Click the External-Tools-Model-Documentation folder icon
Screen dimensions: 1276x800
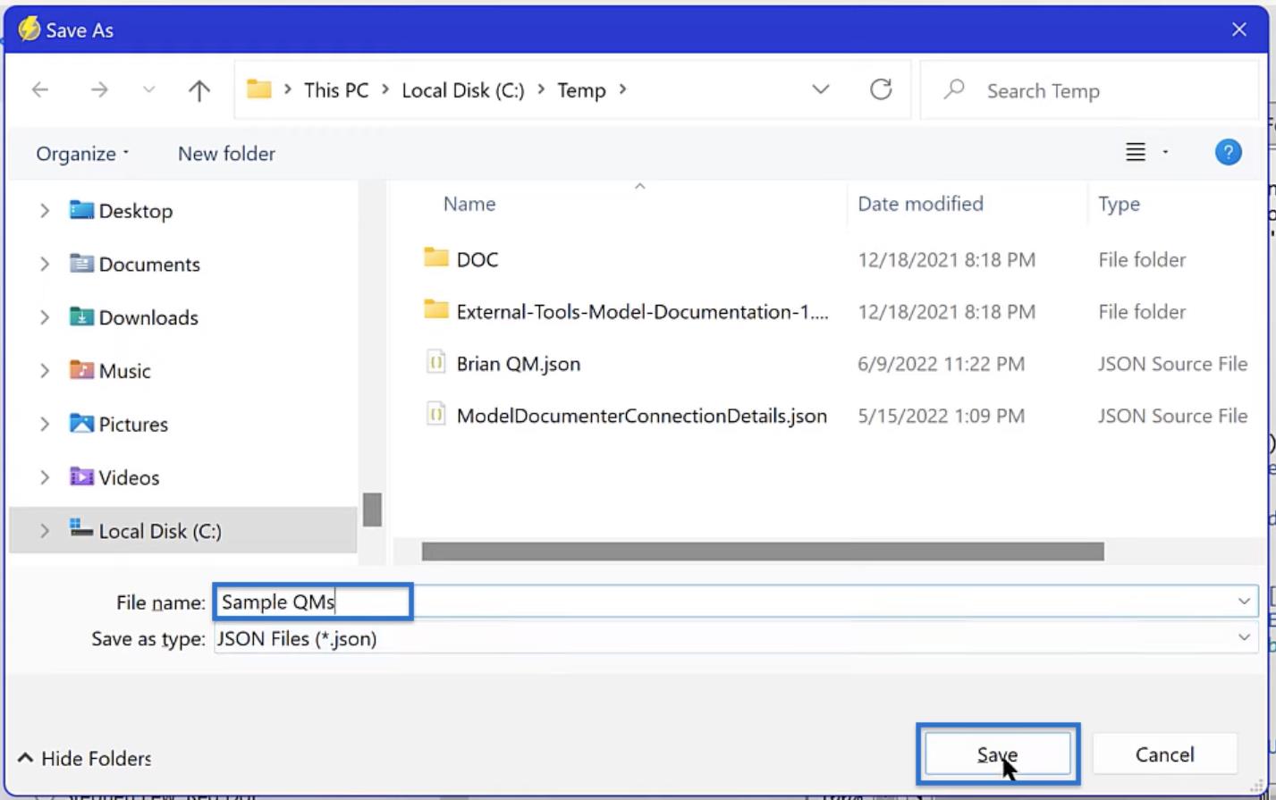click(435, 310)
